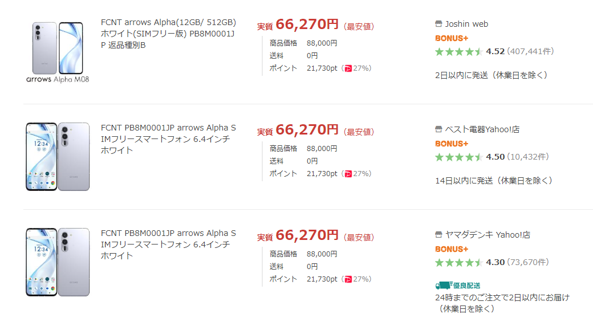Image resolution: width=593 pixels, height=330 pixels.
Task: Open the ヤマダデンキ listing's product title
Action: (168, 245)
